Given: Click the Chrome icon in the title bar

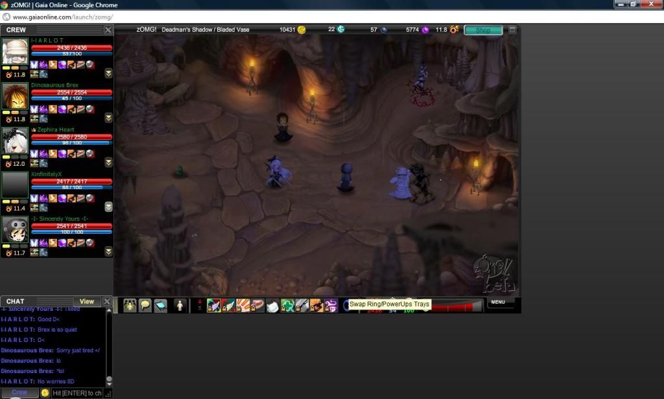Looking at the screenshot, I should (5, 5).
